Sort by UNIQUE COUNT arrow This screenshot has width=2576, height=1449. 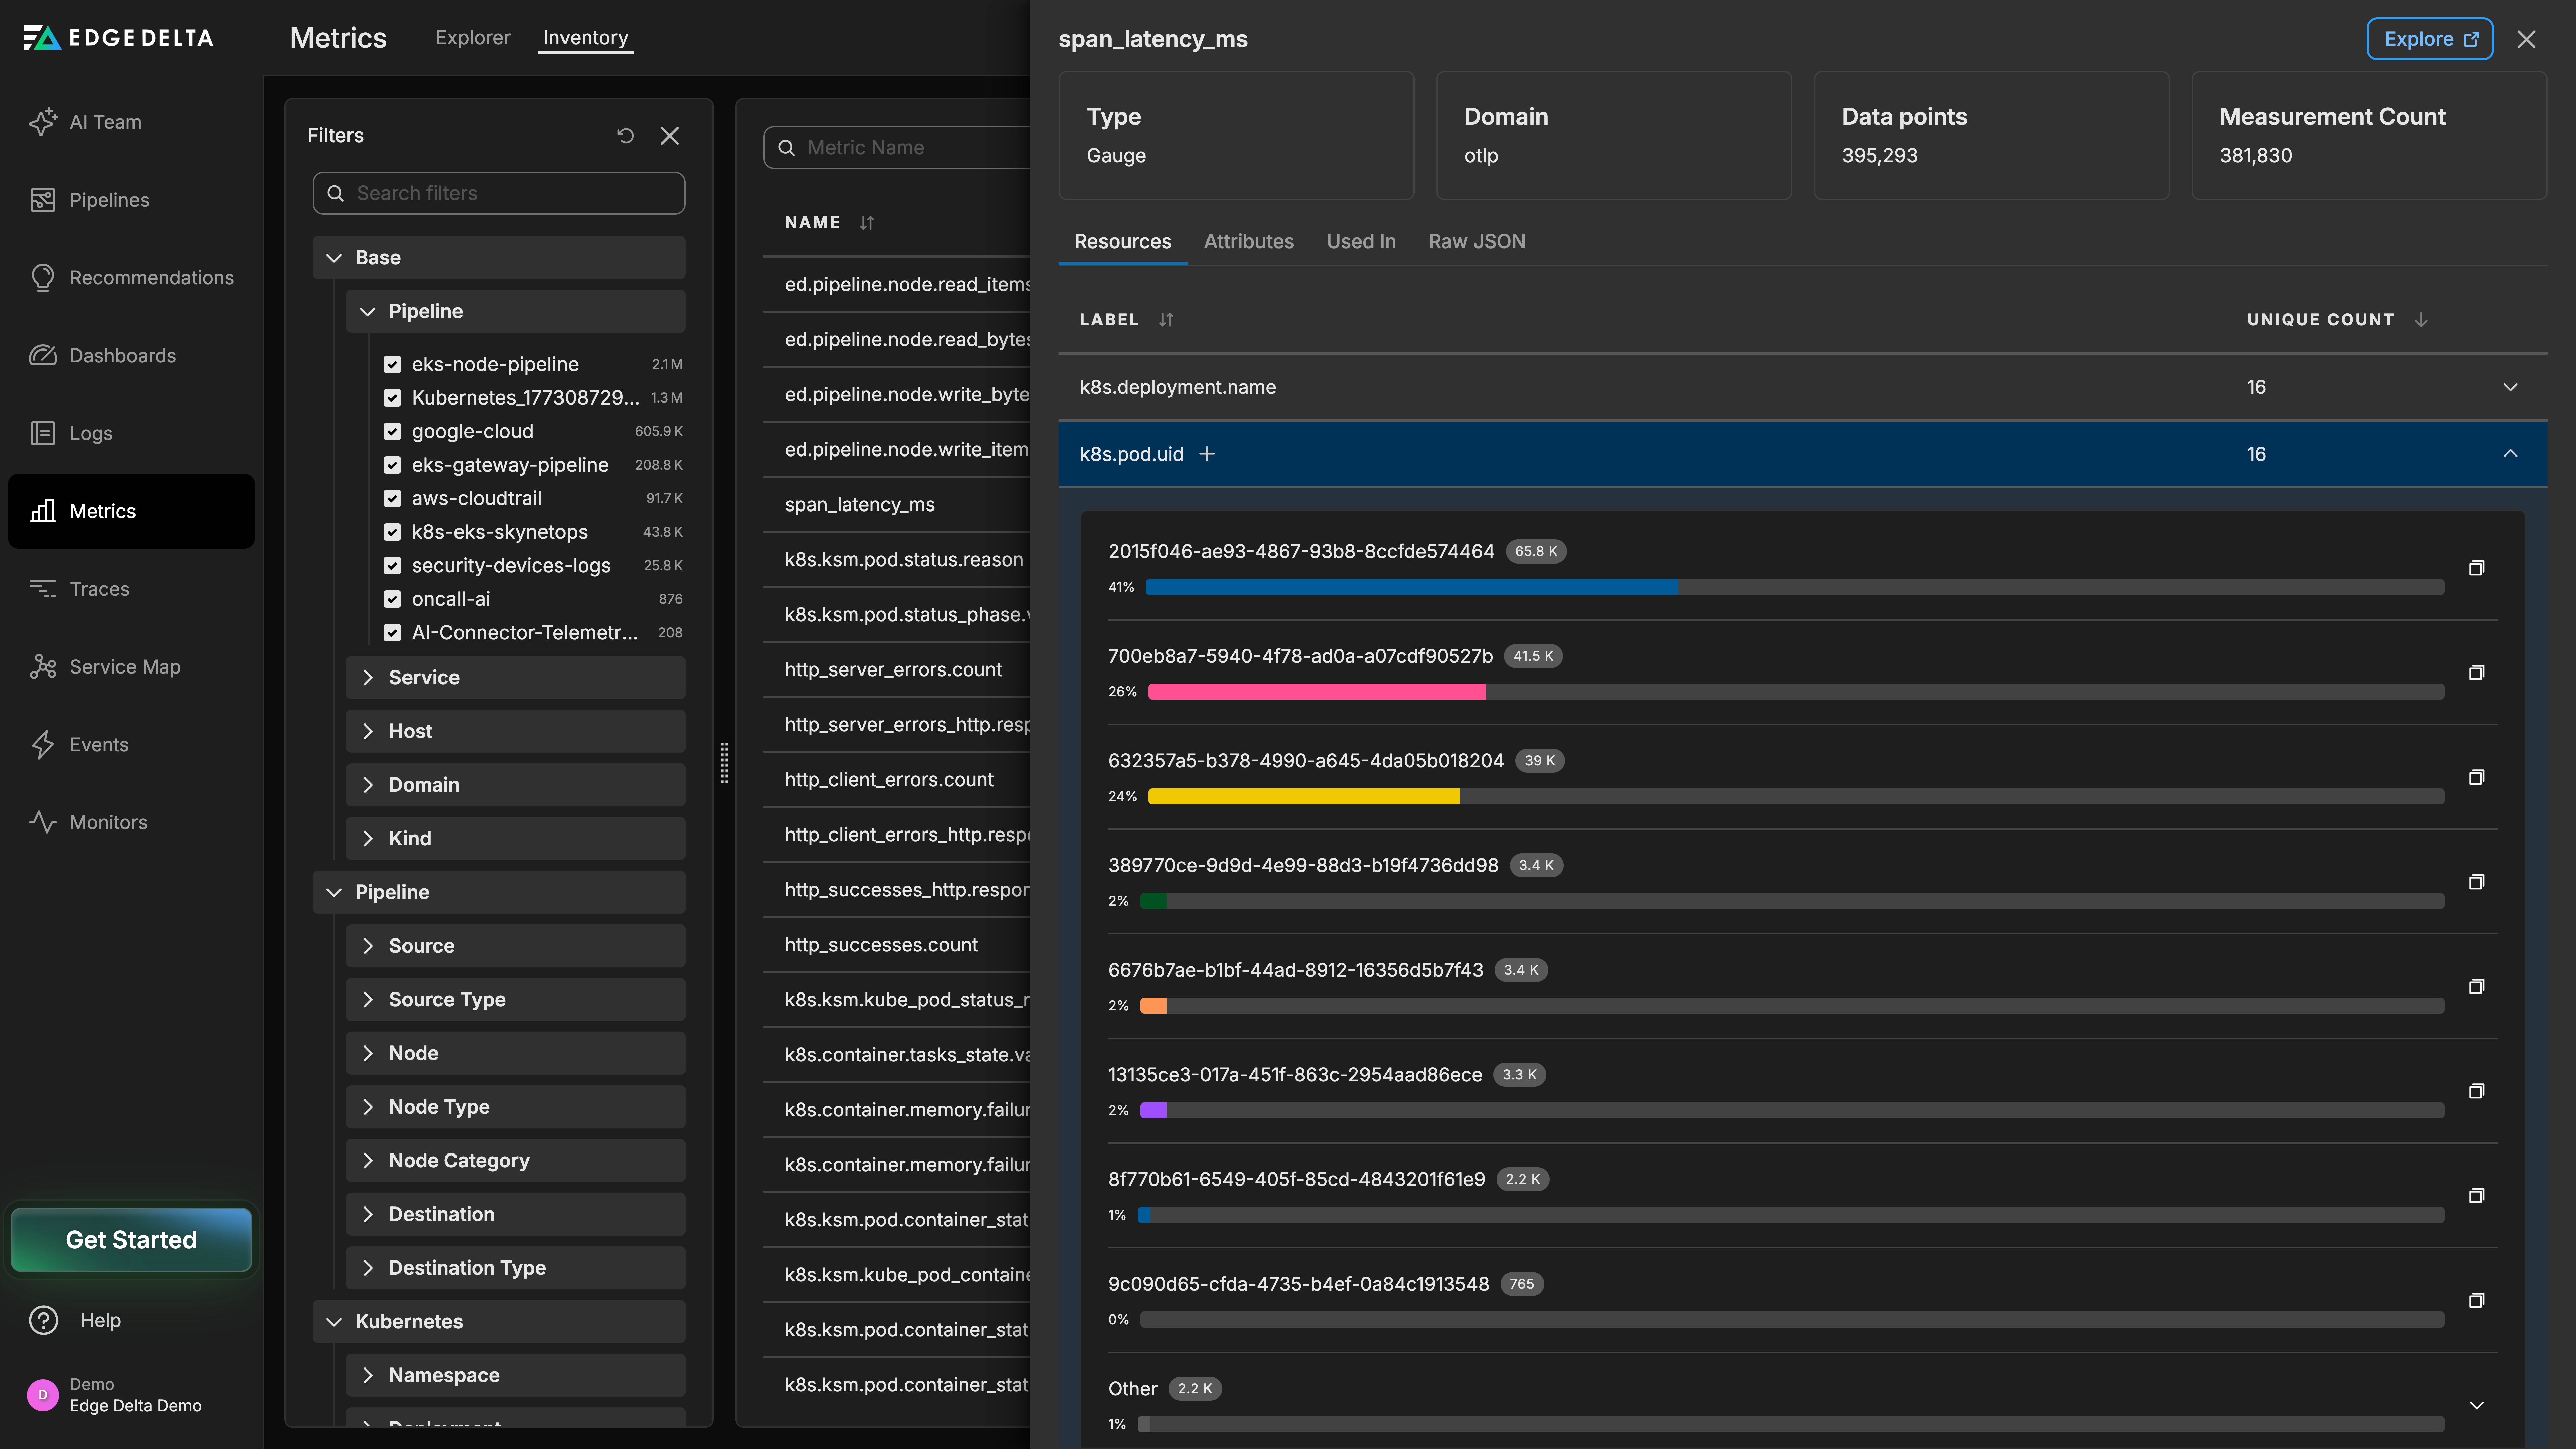coord(2421,320)
